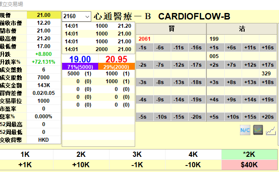Click the yellow 現價 value 21.00
This screenshot has height=172, width=279.
click(44, 15)
